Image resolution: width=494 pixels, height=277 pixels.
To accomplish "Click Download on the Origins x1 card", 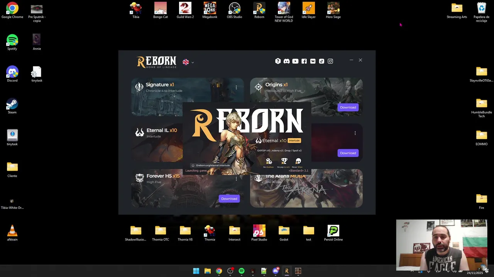I will 348,107.
